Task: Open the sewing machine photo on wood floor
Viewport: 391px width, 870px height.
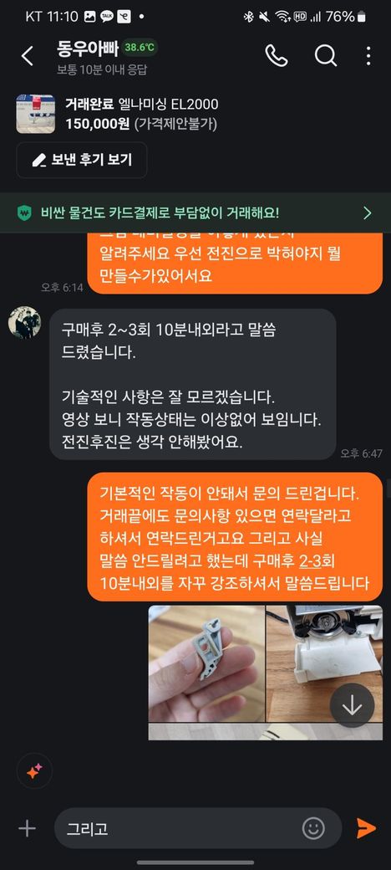Action: tap(324, 664)
